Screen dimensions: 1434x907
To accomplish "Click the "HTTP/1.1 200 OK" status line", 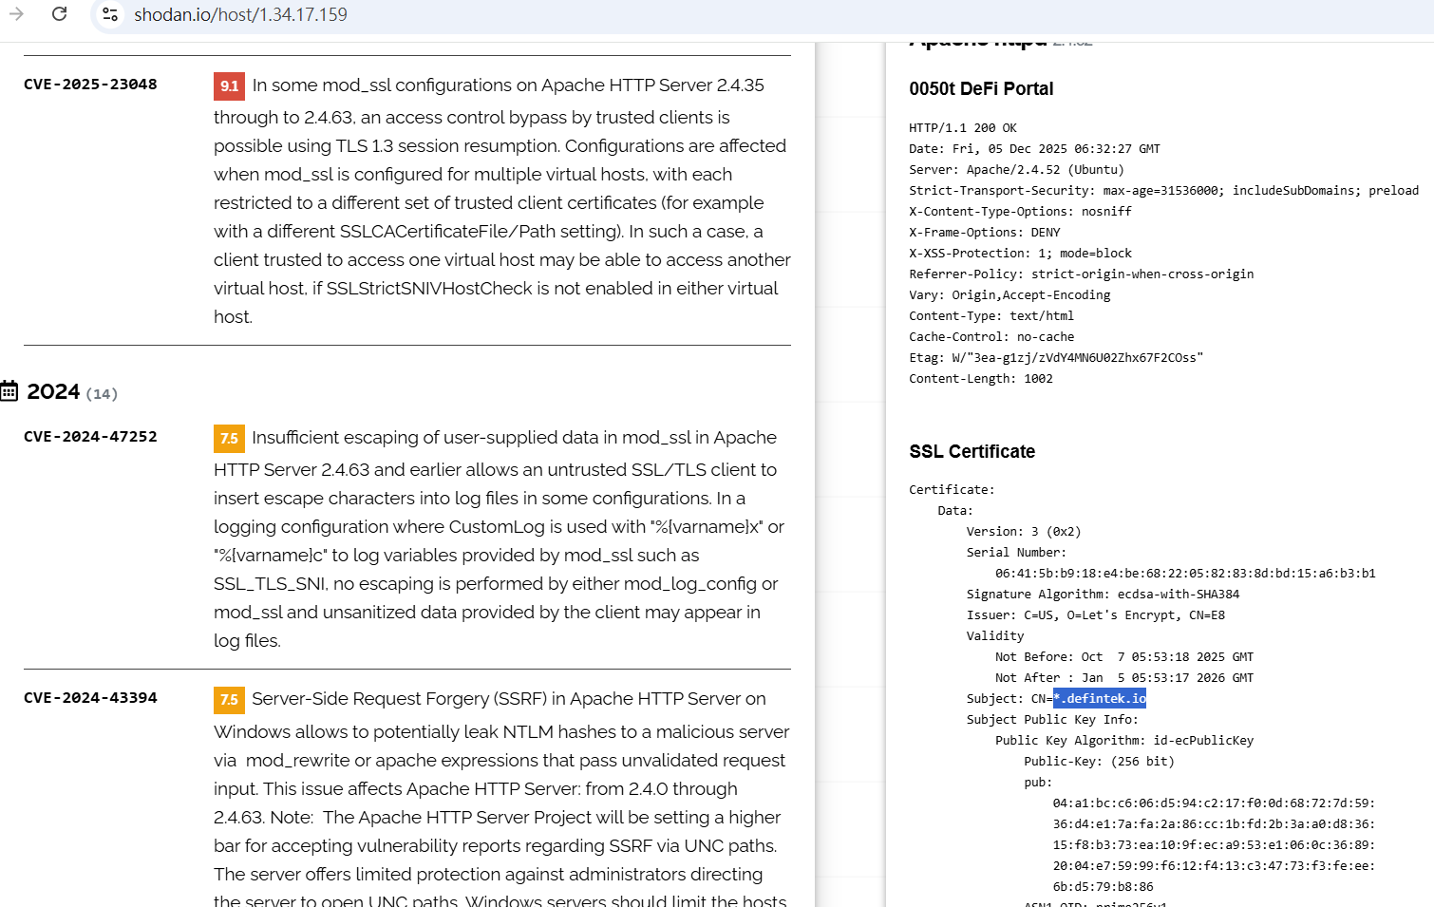I will (x=962, y=128).
